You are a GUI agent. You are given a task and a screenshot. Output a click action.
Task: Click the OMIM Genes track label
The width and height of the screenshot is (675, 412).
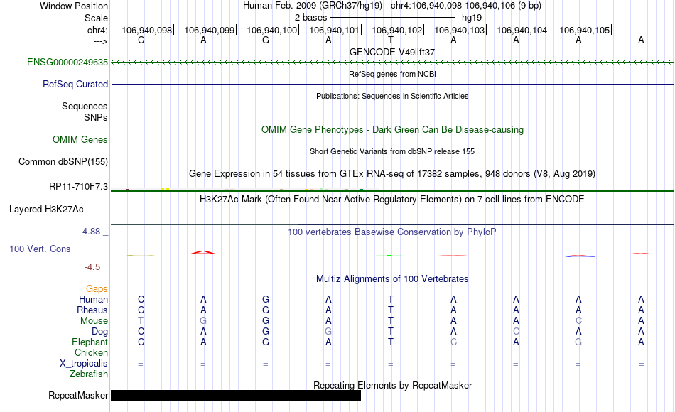pyautogui.click(x=80, y=139)
